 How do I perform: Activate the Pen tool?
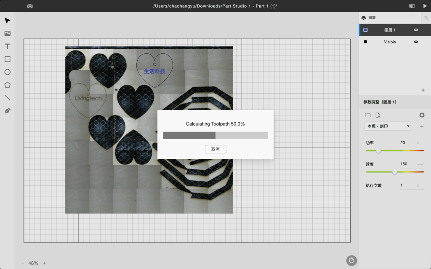7,111
